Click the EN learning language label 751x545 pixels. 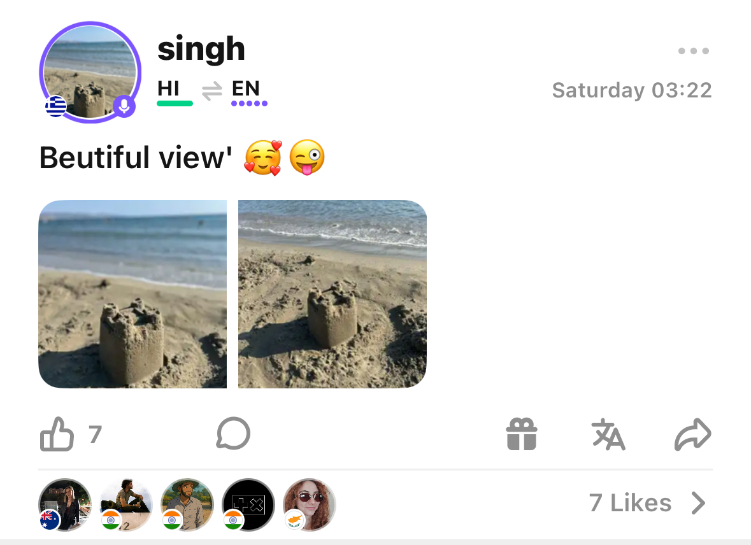[246, 88]
